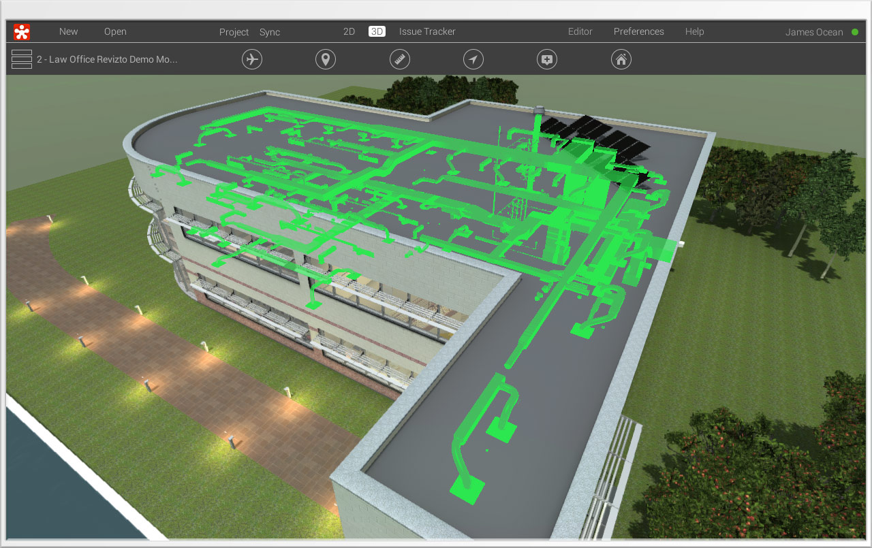Open the Project menu
872x548 pixels.
coord(234,31)
